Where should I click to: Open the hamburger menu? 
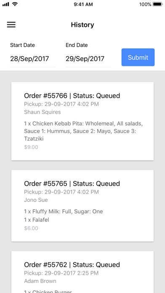coord(11,25)
